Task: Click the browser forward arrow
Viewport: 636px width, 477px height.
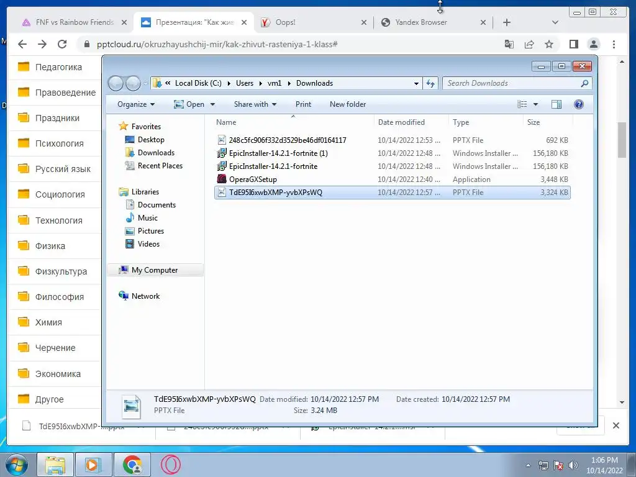Action: (42, 44)
